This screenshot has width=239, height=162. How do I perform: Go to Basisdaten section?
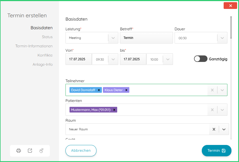[41, 28]
